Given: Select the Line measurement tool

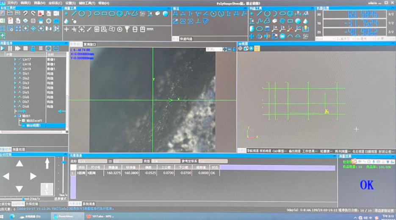Looking at the screenshot, I should coord(74,14).
